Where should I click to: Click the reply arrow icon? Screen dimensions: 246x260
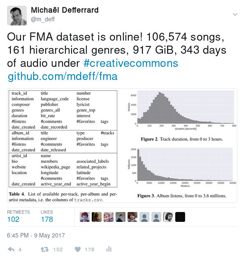point(11,249)
